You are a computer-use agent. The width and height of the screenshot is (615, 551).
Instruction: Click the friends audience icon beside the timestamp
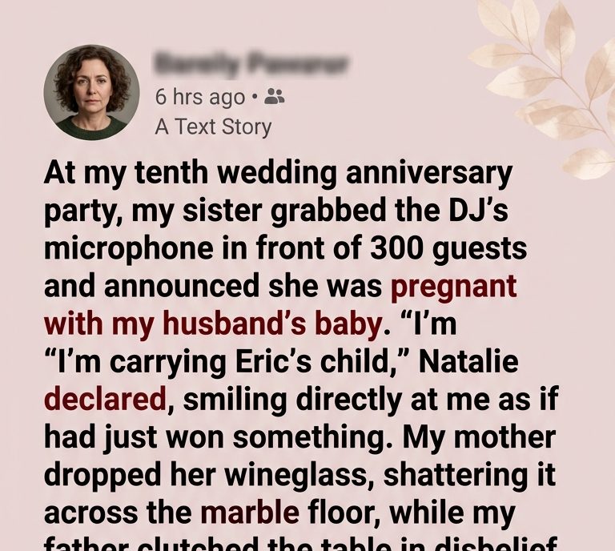tap(275, 96)
